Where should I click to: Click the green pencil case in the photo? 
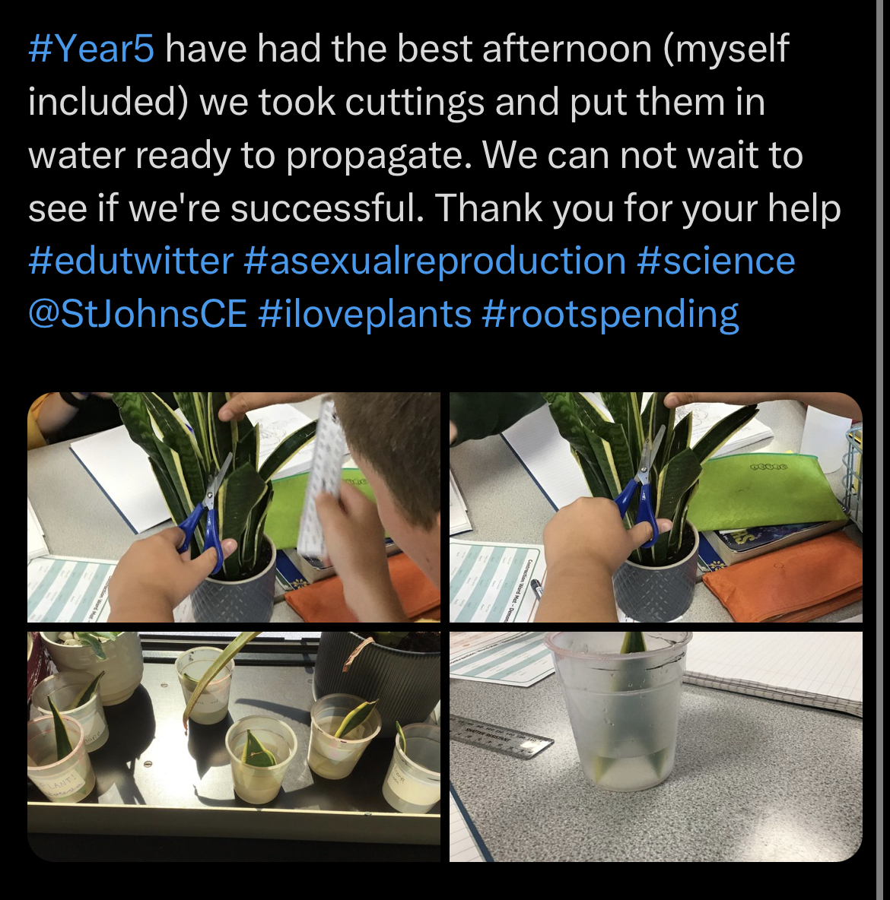click(x=764, y=490)
